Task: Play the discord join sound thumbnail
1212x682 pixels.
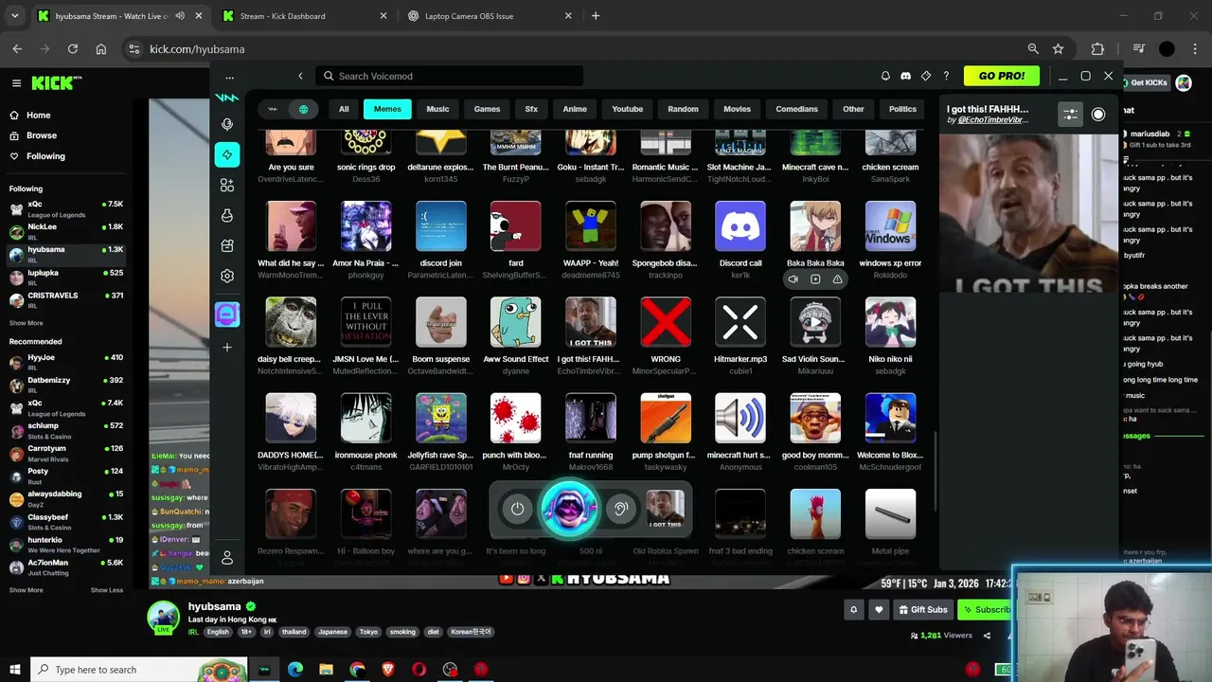Action: (x=441, y=226)
